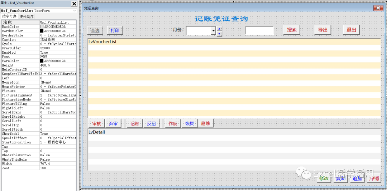Click the BackColor color swatch
387x191 pixels.
coord(42,26)
